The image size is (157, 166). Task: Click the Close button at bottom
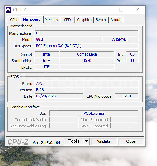click(131, 141)
